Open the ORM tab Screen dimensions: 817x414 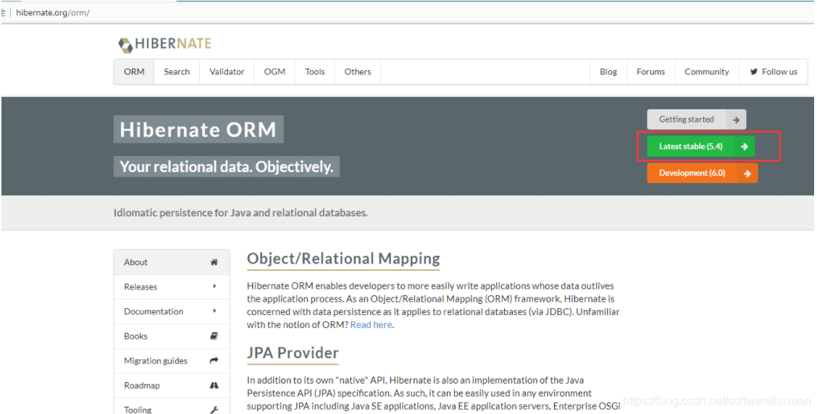(134, 72)
